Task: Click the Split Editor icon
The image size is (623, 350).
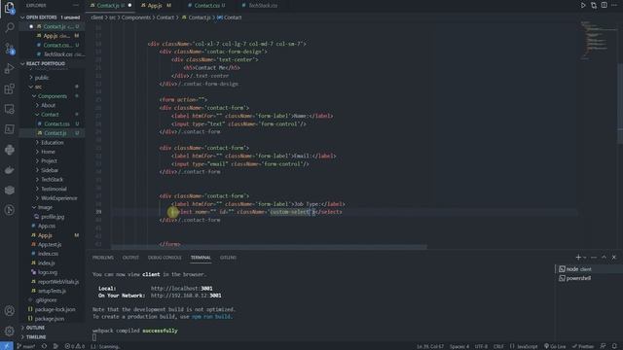Action: click(604, 6)
